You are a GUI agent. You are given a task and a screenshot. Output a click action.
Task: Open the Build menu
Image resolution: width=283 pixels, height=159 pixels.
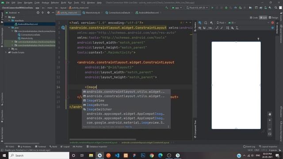tap(64, 3)
